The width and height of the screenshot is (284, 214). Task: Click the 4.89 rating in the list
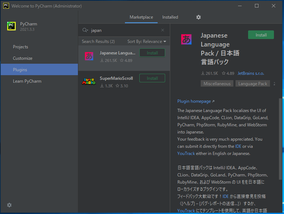[x=126, y=60]
